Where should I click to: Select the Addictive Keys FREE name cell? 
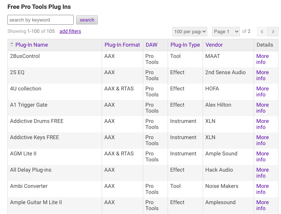tap(55, 141)
